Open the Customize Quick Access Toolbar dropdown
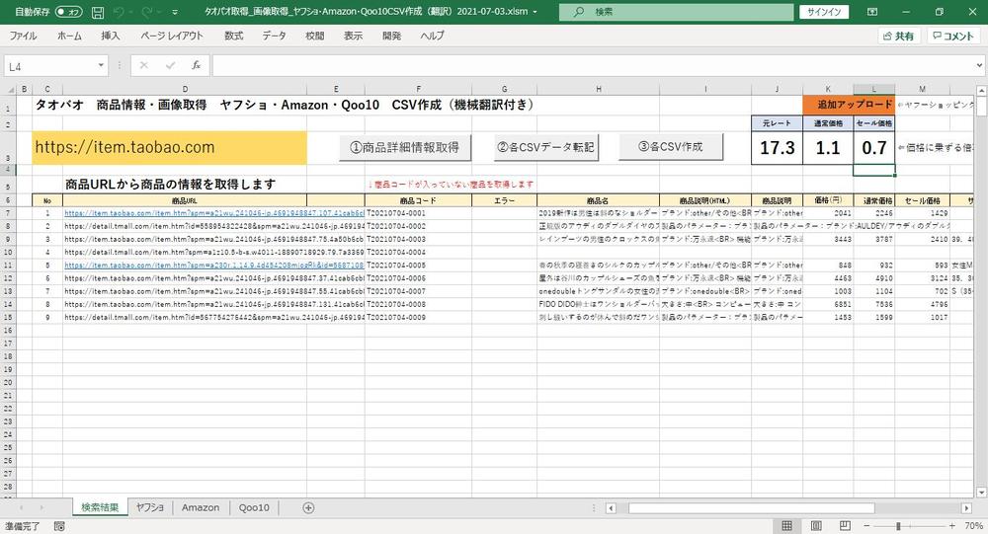Viewport: 988px width, 534px height. [175, 12]
